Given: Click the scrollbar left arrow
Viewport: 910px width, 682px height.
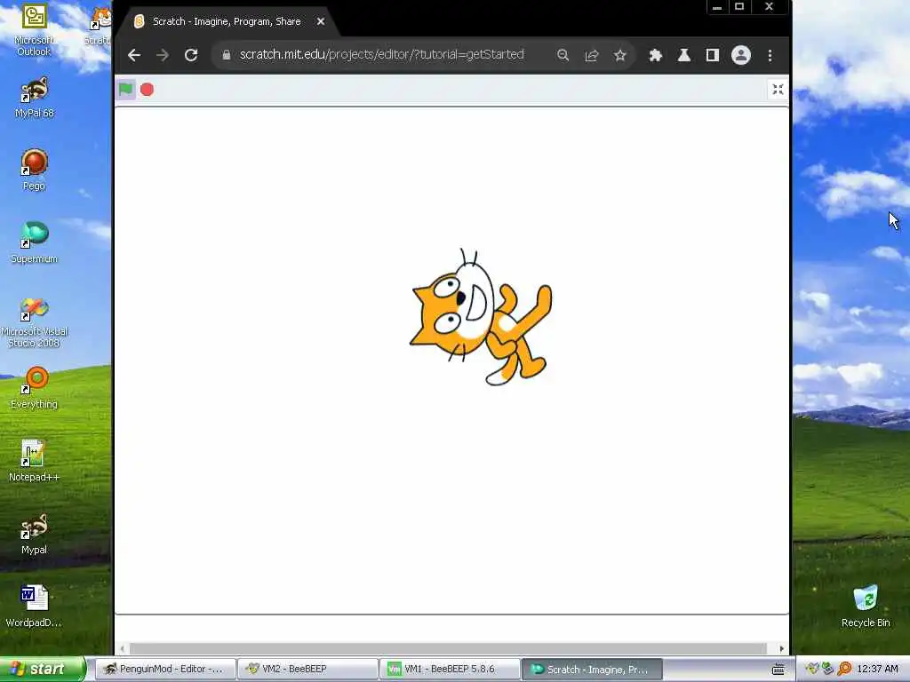Looking at the screenshot, I should tap(122, 648).
